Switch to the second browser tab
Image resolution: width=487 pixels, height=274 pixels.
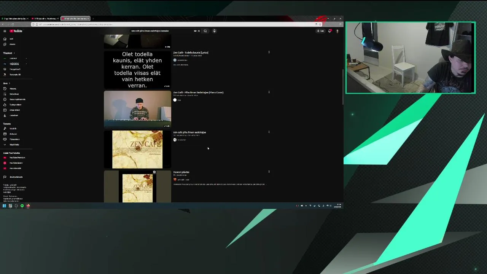click(45, 19)
